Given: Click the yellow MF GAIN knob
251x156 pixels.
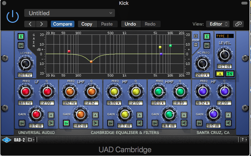Looking at the screenshot, I should pyautogui.click(x=125, y=114).
